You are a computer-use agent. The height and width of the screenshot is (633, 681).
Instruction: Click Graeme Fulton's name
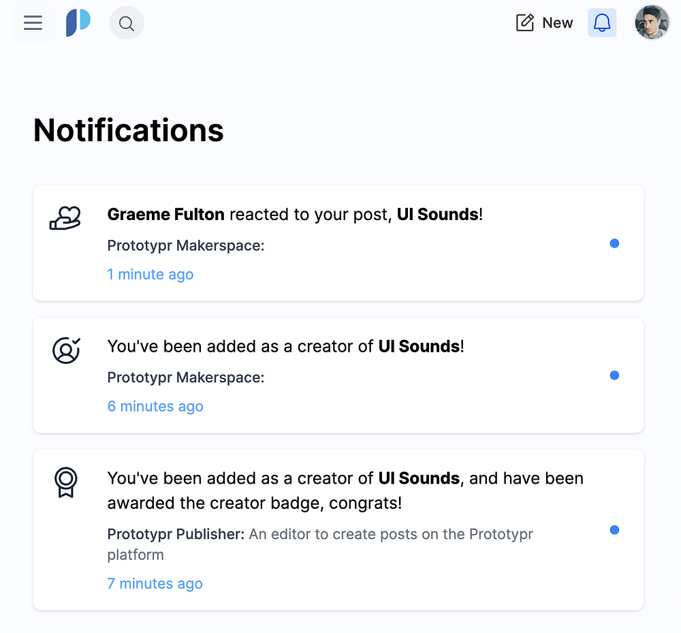pyautogui.click(x=165, y=215)
